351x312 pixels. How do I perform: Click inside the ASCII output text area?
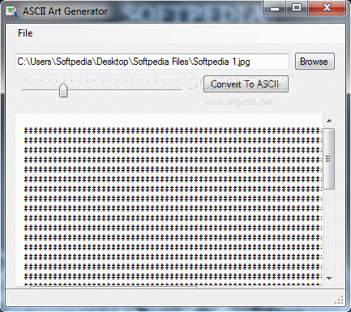[x=169, y=200]
